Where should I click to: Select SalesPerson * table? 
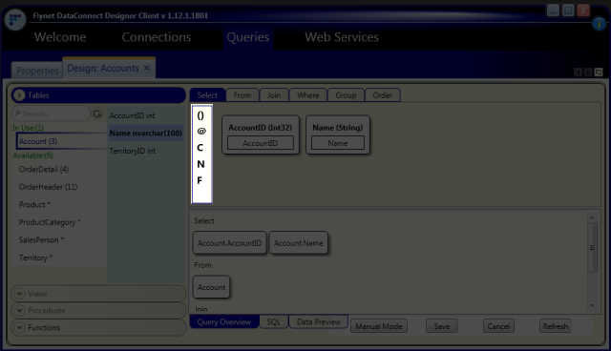pos(41,240)
